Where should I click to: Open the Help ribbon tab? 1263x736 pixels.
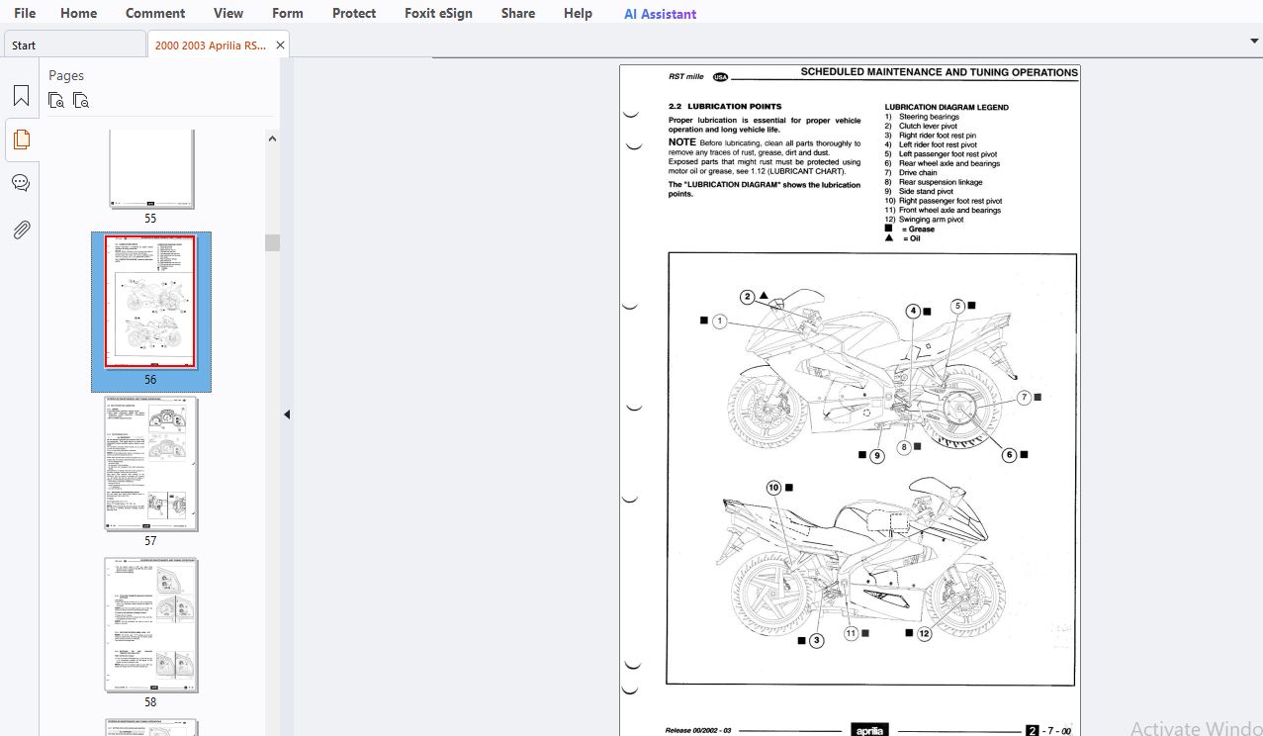[x=578, y=13]
